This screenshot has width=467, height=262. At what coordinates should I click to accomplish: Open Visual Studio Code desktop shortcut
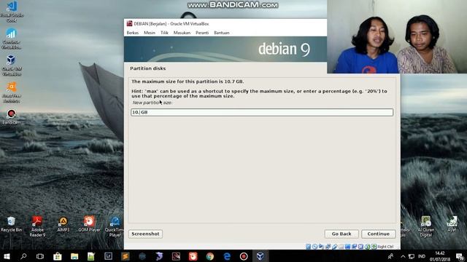tap(12, 12)
